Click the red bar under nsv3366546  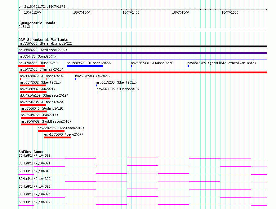[x=34, y=111]
